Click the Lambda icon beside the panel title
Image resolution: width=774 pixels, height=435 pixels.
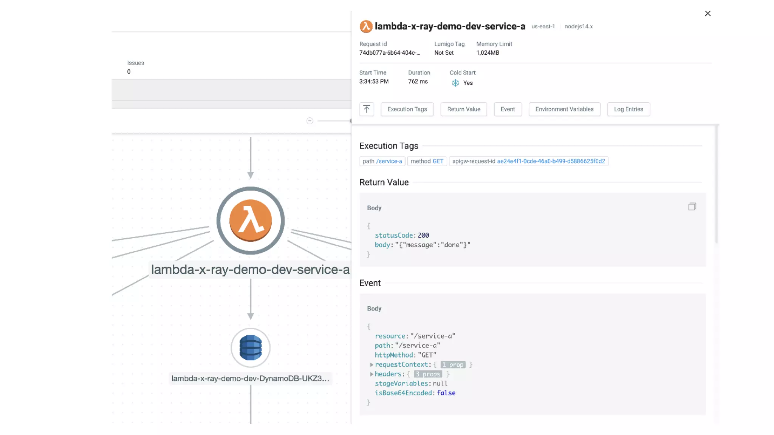(365, 26)
